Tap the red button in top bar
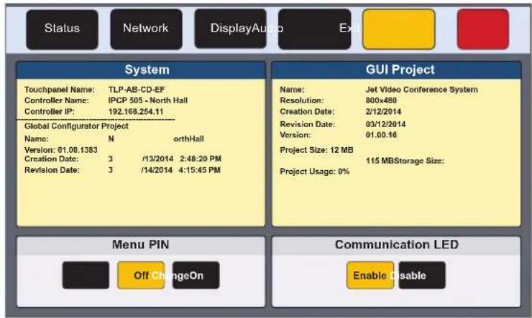This screenshot has height=318, width=532. tap(483, 29)
